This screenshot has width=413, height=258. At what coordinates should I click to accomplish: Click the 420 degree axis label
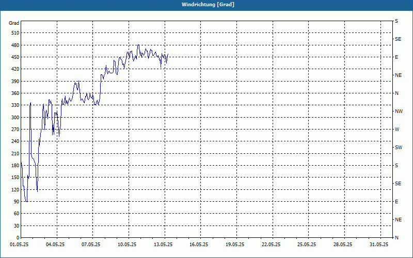(x=15, y=69)
